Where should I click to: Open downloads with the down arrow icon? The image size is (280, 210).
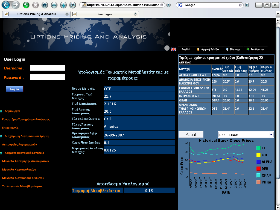[x=63, y=5]
